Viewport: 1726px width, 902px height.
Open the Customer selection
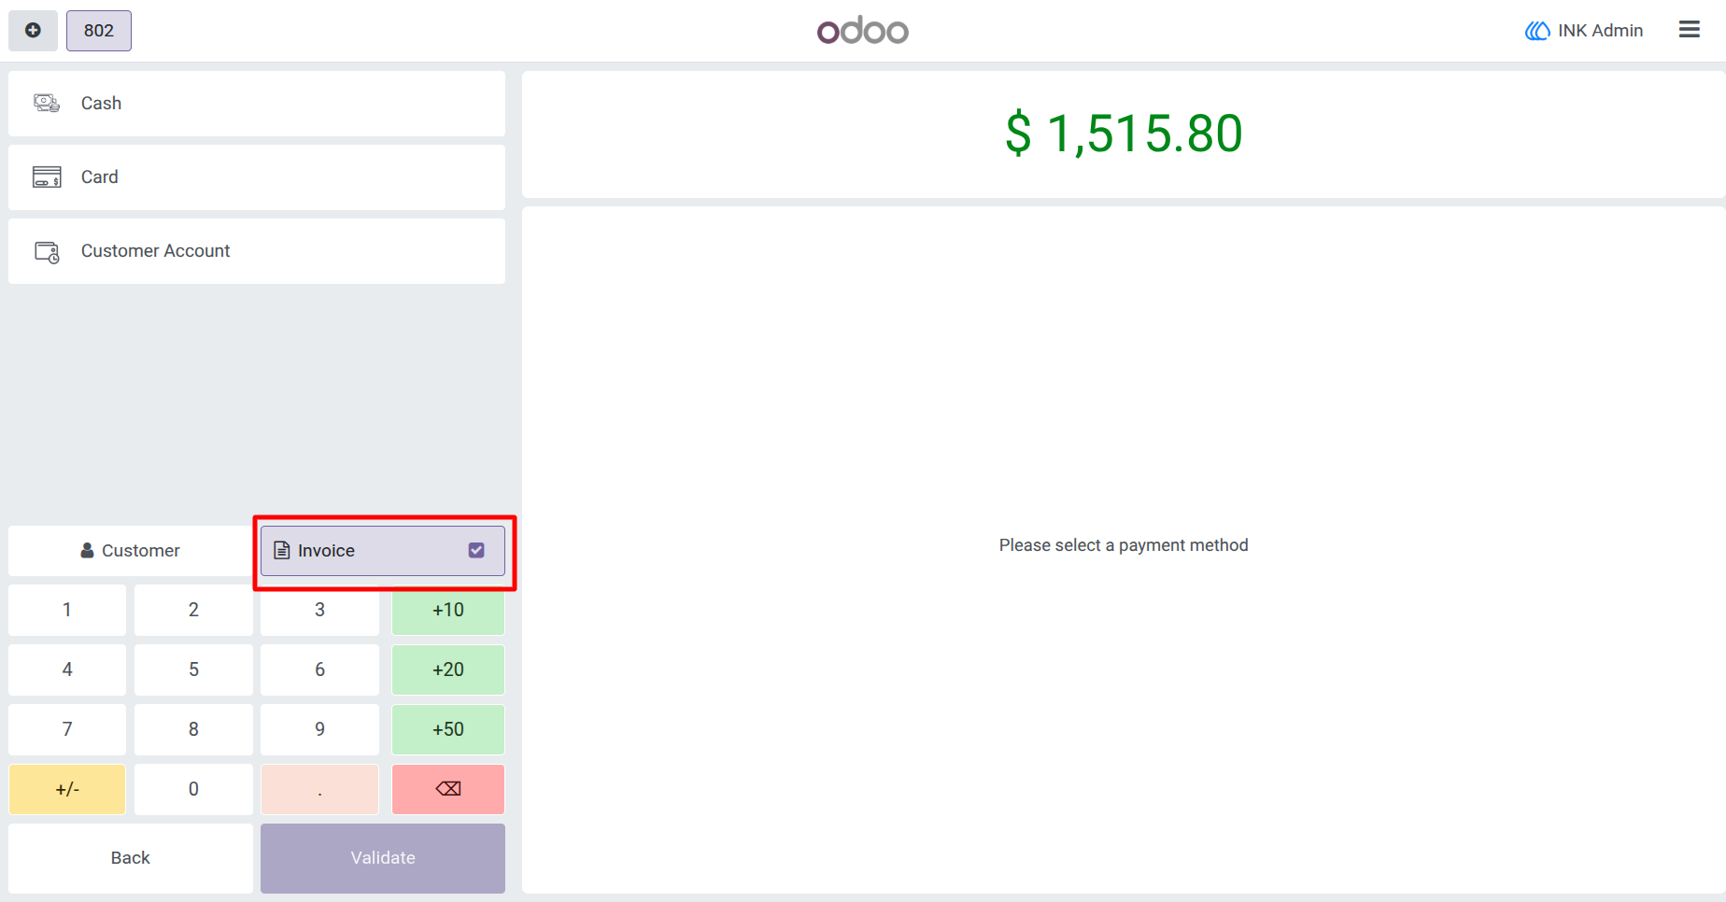click(x=131, y=551)
